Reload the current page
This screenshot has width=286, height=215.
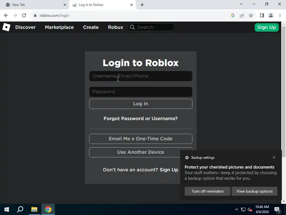tap(24, 16)
